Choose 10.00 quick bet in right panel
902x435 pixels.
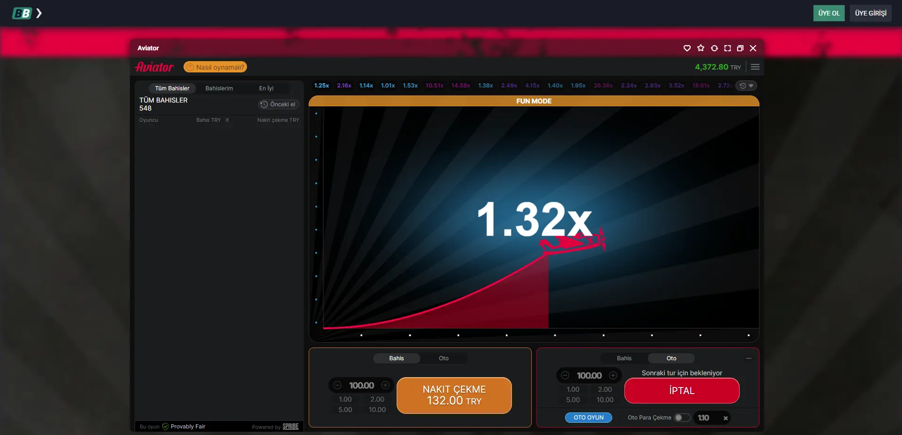click(x=605, y=400)
